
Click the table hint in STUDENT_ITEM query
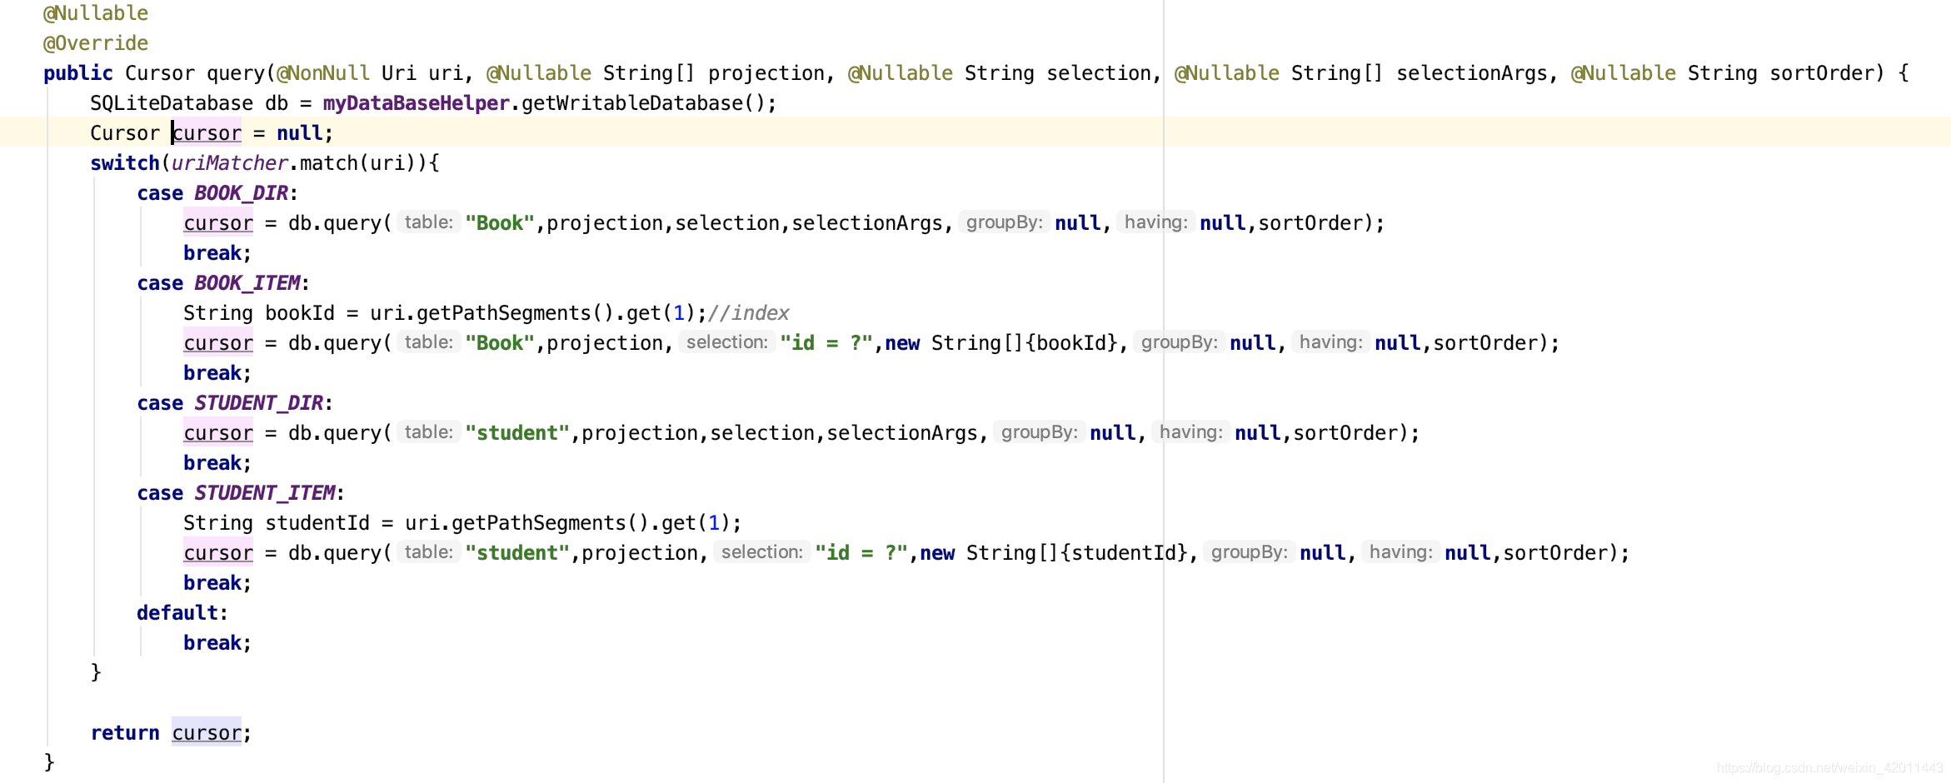(428, 552)
